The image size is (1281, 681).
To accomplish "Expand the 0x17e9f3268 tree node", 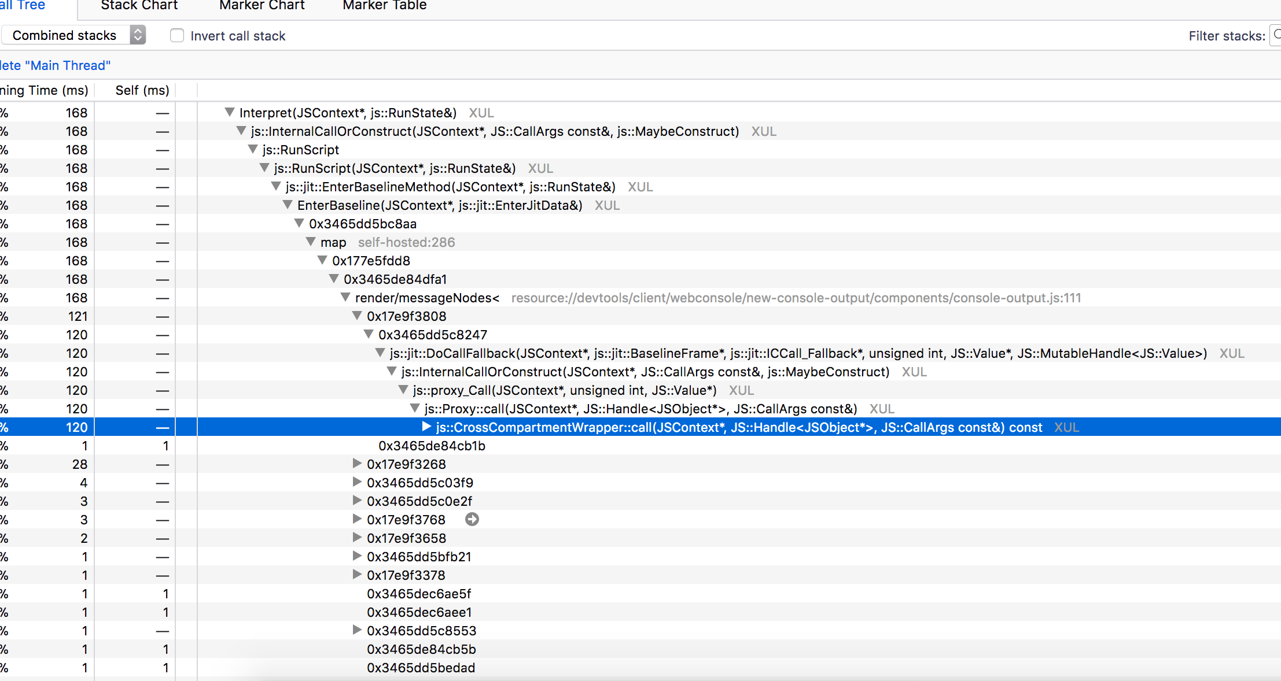I will [357, 464].
